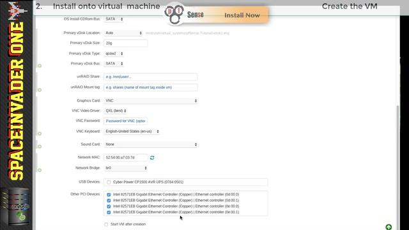Open the Sound Card dropdown
Screen dimensions: 409x230
point(151,144)
